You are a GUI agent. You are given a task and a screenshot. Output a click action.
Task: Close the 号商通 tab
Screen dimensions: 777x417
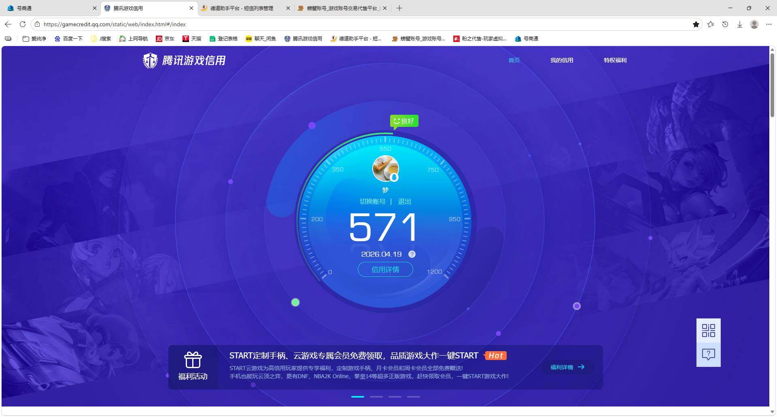coord(95,8)
